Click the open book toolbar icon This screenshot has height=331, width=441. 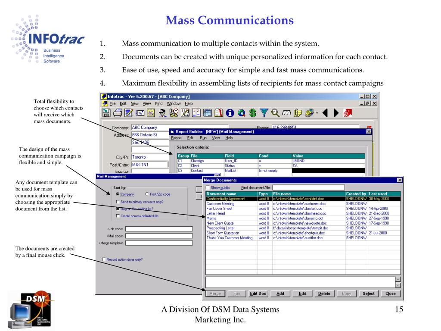tap(219, 113)
